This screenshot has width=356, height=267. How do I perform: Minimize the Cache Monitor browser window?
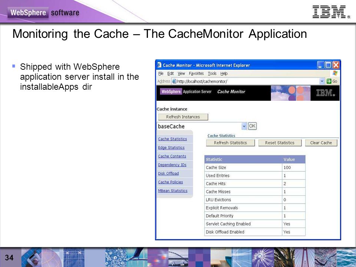(x=320, y=65)
